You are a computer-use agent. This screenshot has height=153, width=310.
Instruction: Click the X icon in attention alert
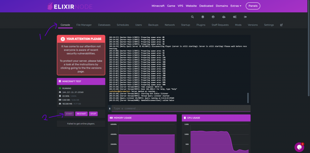coord(63,39)
